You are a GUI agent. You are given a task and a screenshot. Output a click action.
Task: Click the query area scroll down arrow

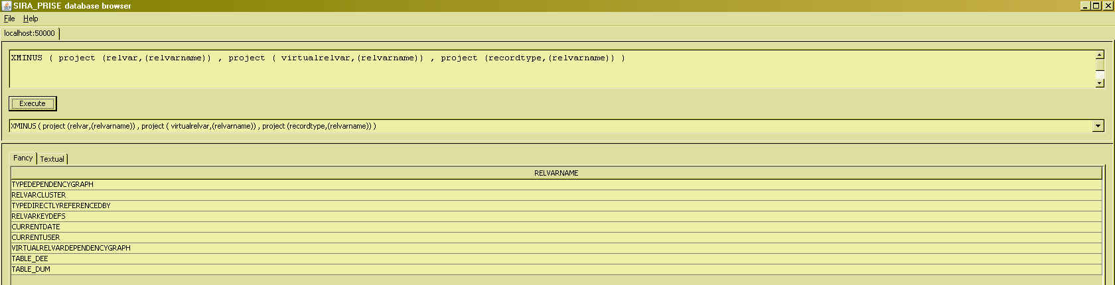click(1099, 83)
